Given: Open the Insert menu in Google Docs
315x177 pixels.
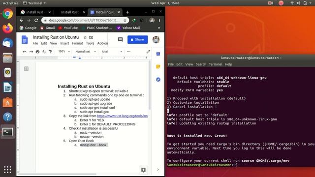Looking at the screenshot, I should 64,43.
